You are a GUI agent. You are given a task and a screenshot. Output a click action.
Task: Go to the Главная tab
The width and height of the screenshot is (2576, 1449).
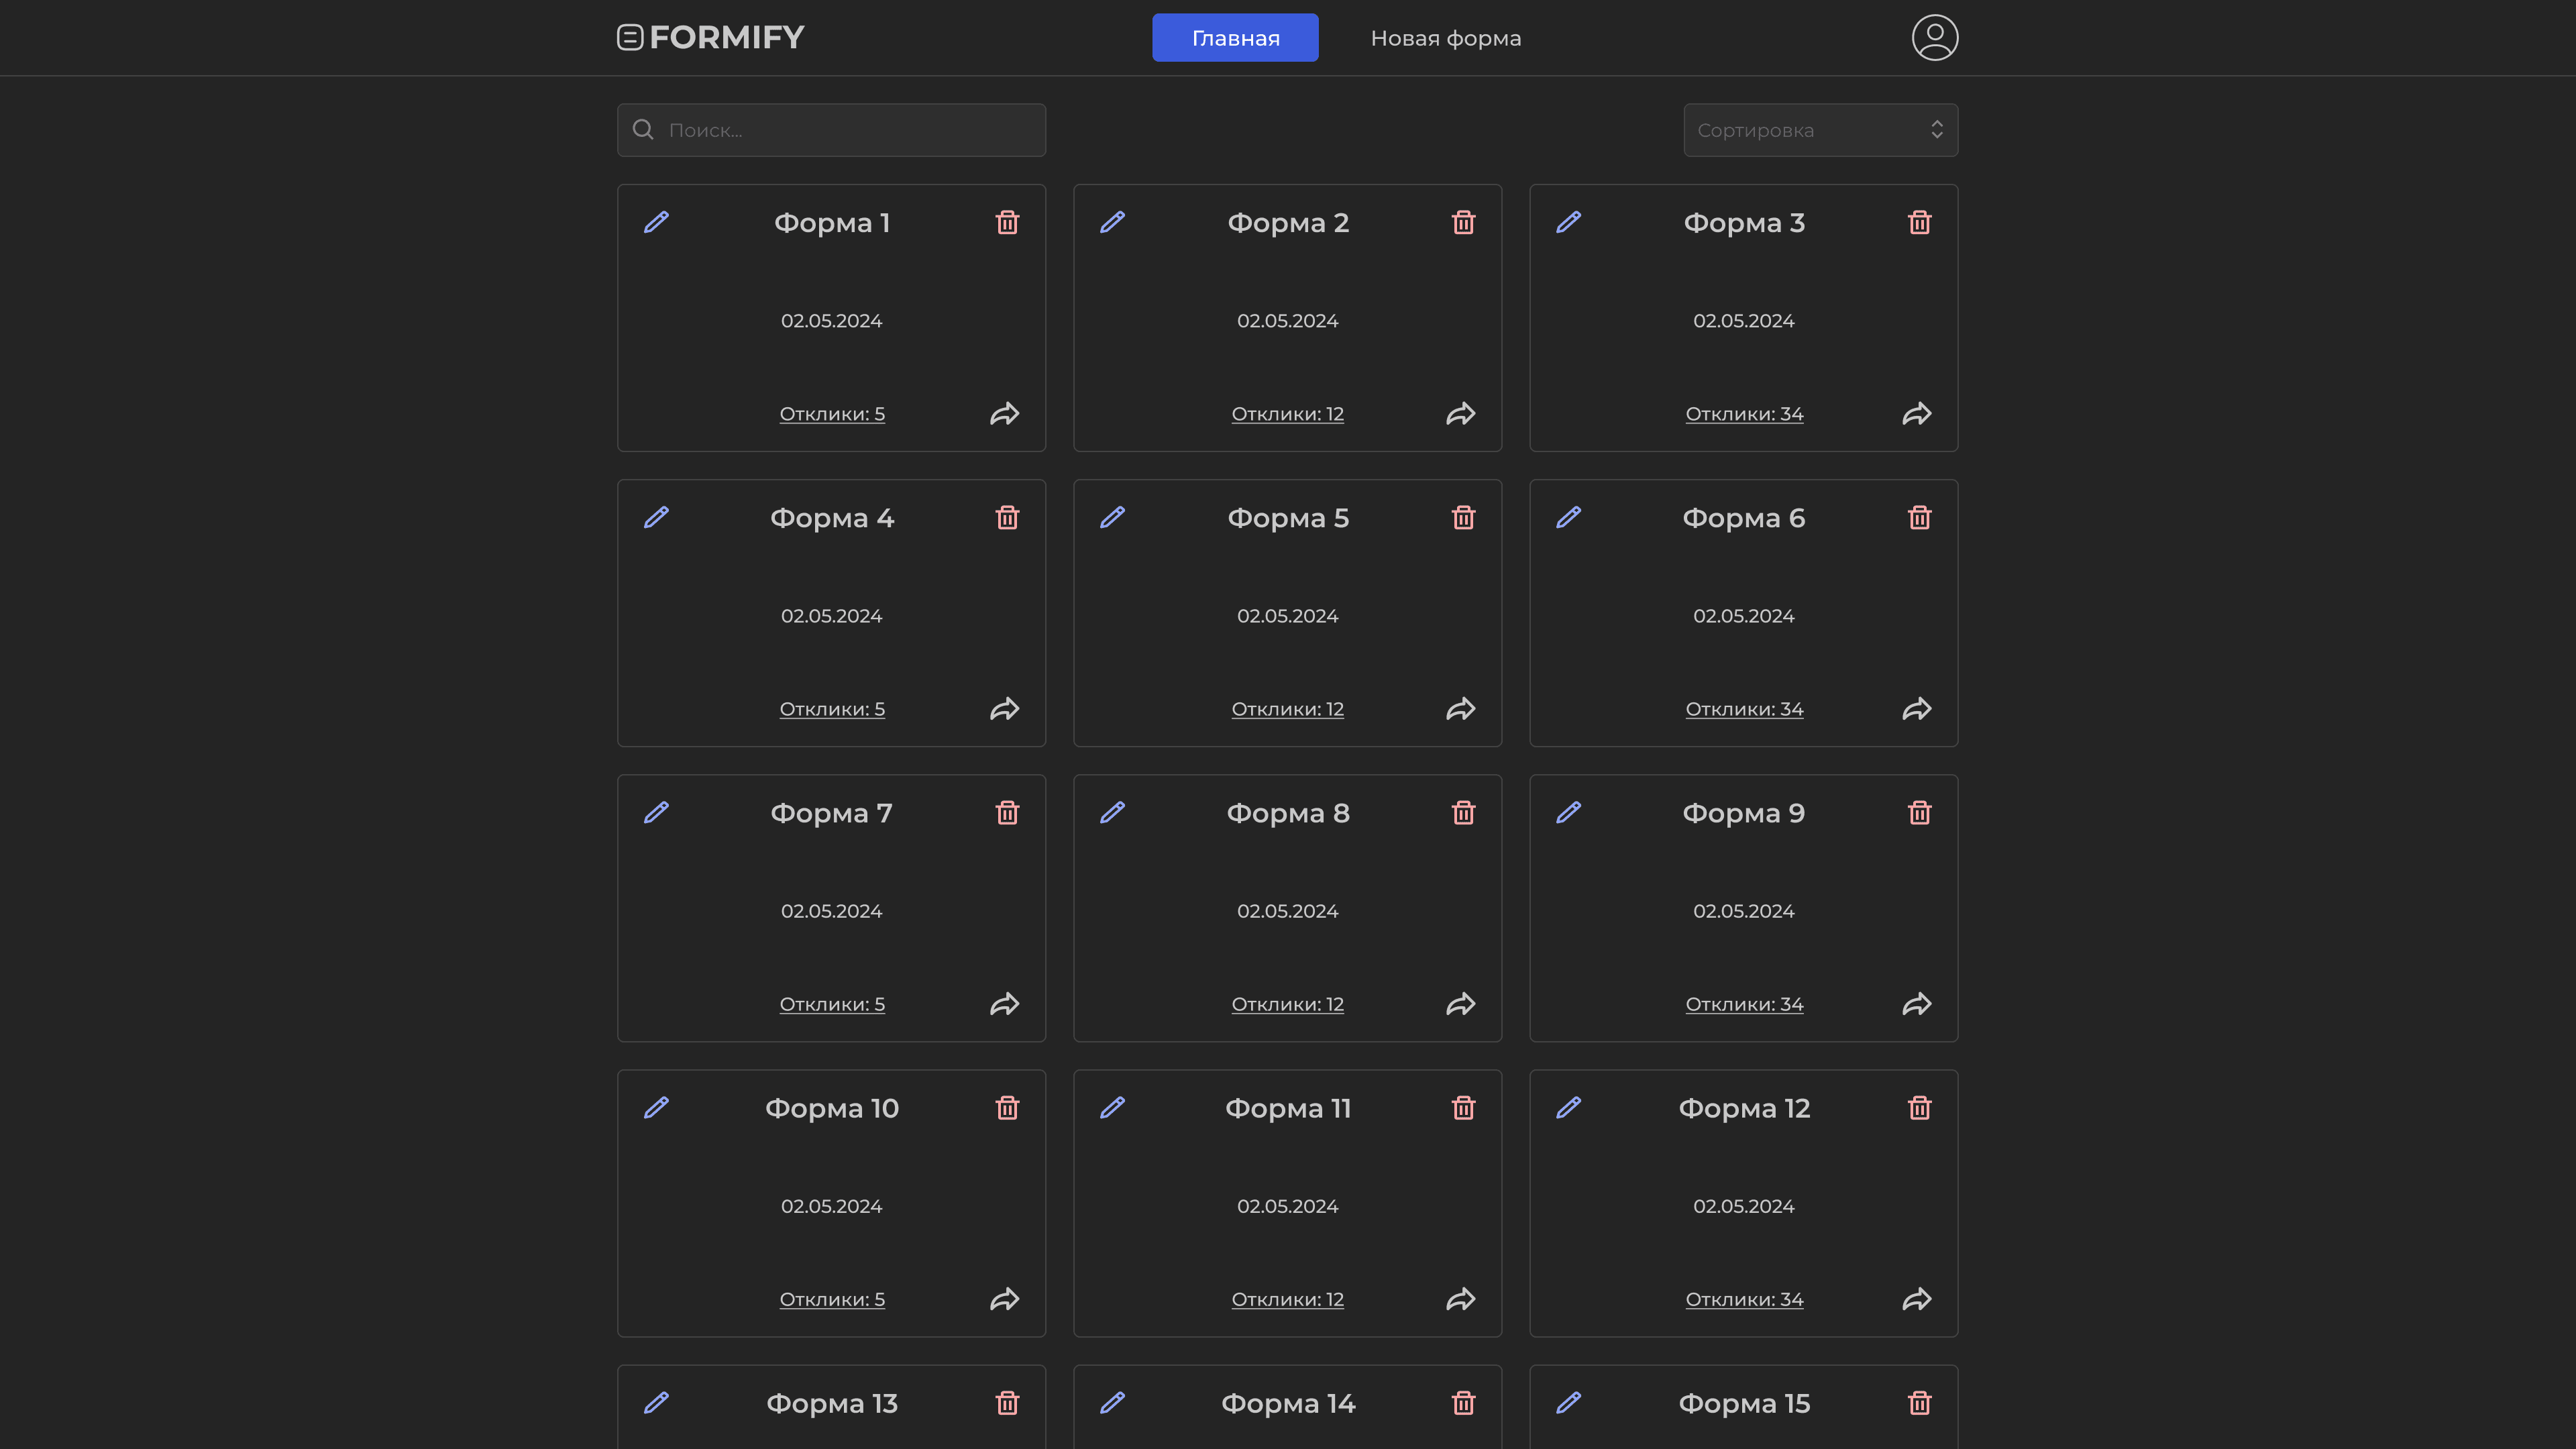1235,37
